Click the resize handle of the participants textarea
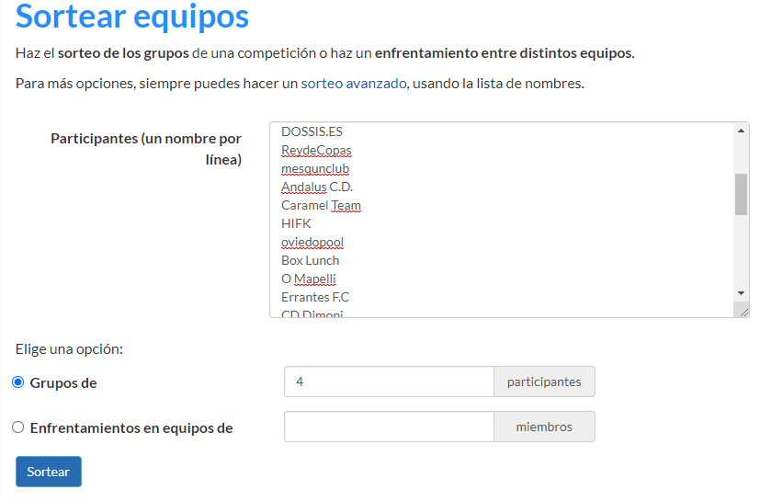 tap(743, 312)
